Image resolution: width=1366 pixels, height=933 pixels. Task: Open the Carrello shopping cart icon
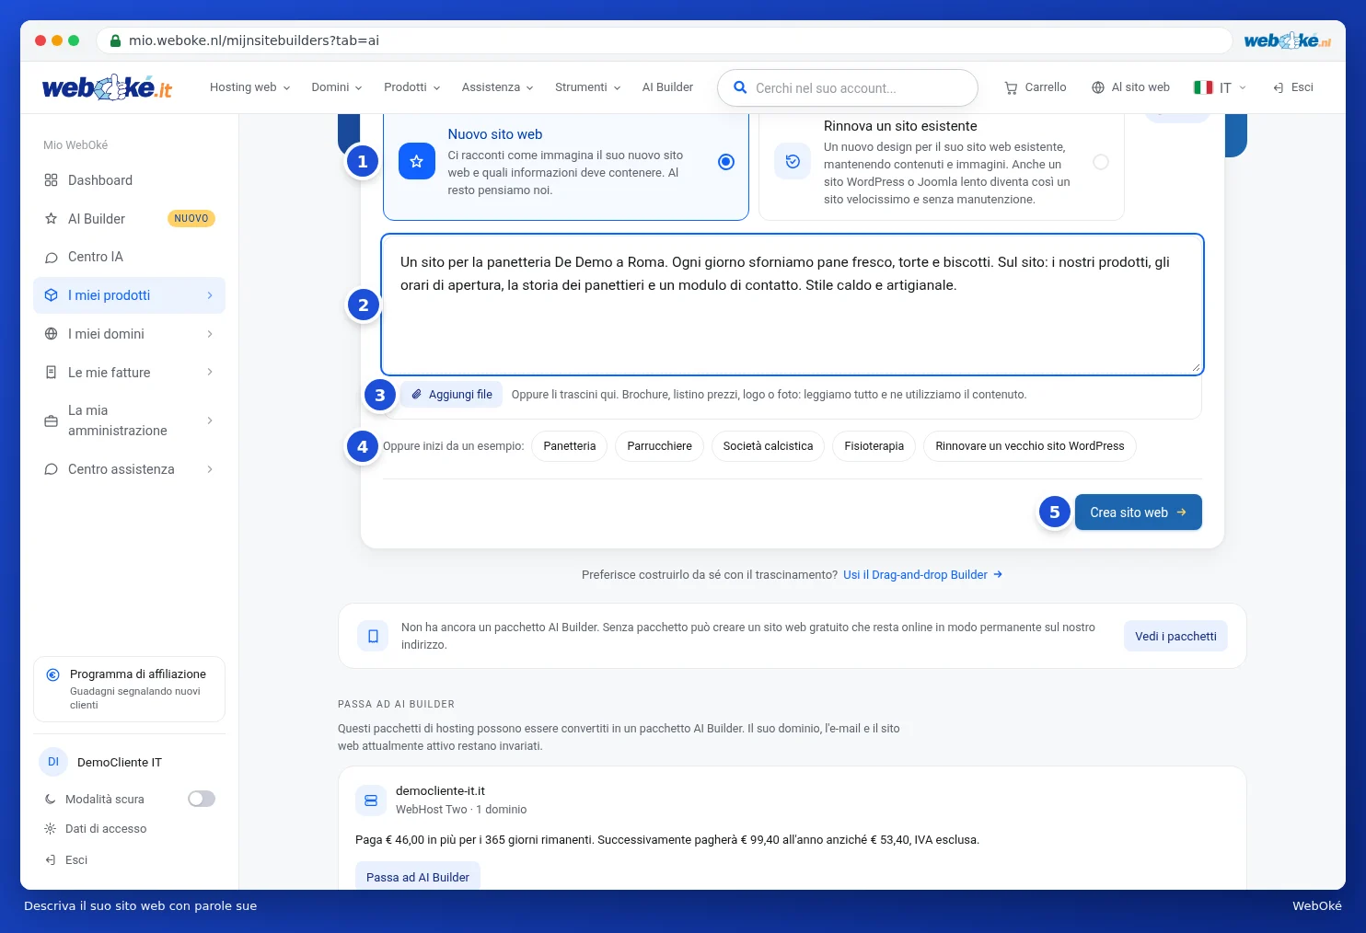(1011, 88)
